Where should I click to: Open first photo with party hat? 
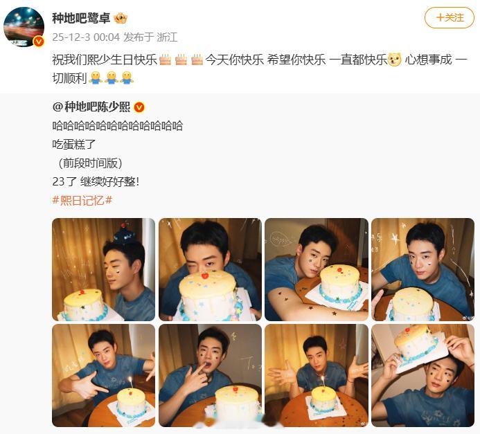pos(103,269)
